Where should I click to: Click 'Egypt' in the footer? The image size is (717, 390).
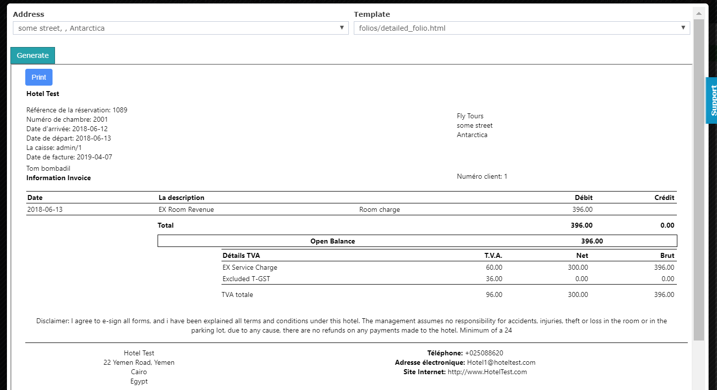pos(139,381)
